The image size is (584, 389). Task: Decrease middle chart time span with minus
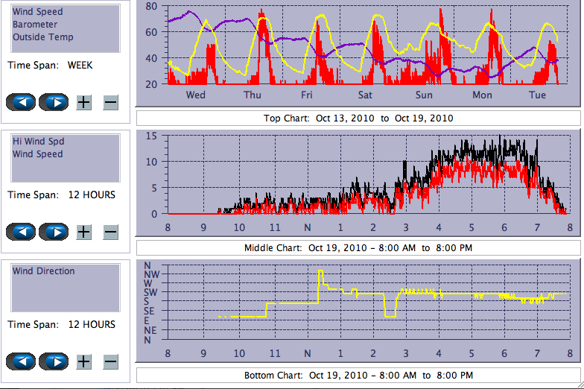click(110, 232)
